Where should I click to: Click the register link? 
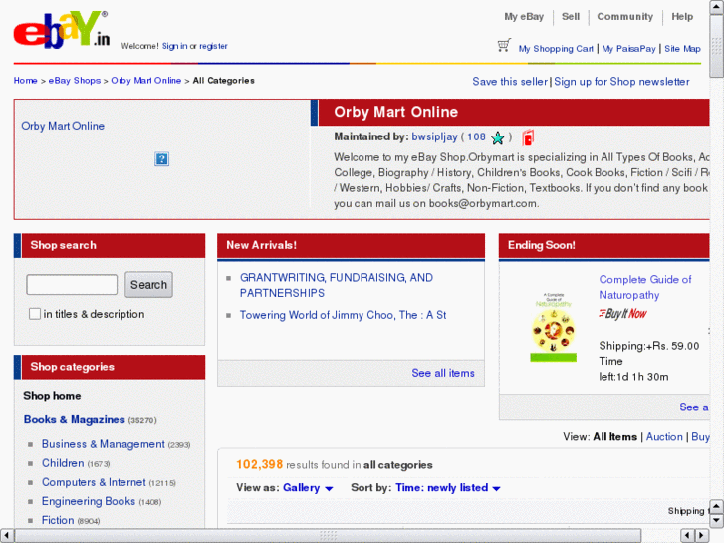tap(213, 46)
